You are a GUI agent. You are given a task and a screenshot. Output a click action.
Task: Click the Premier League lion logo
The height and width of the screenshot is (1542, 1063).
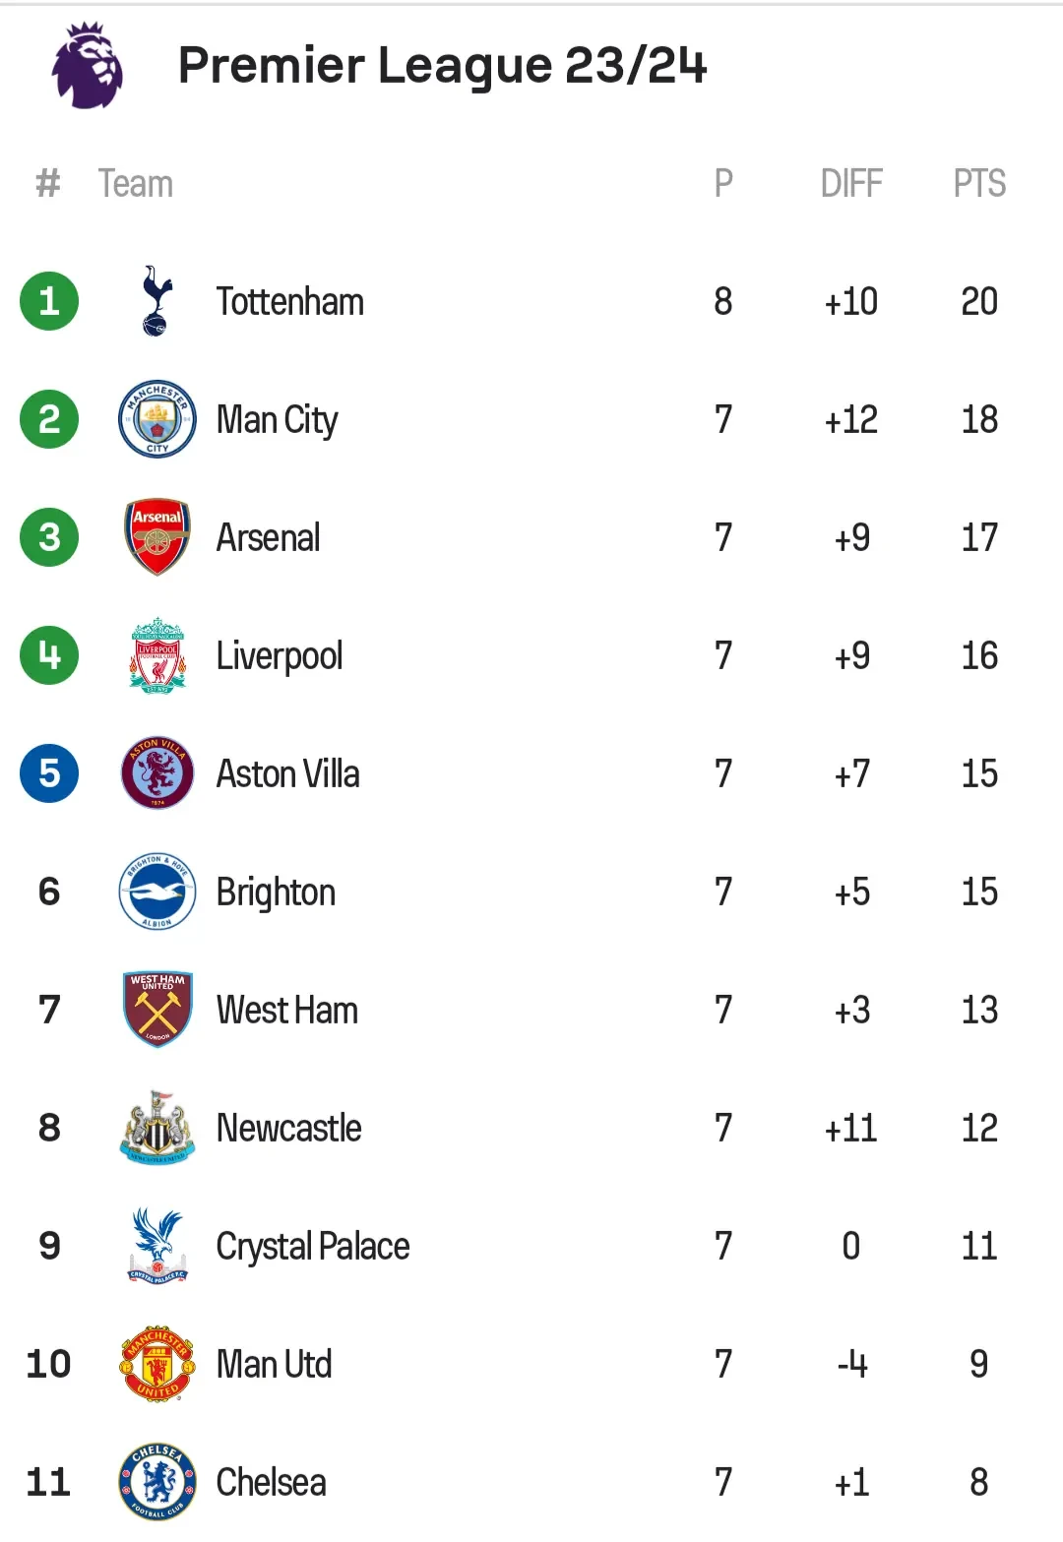(88, 65)
